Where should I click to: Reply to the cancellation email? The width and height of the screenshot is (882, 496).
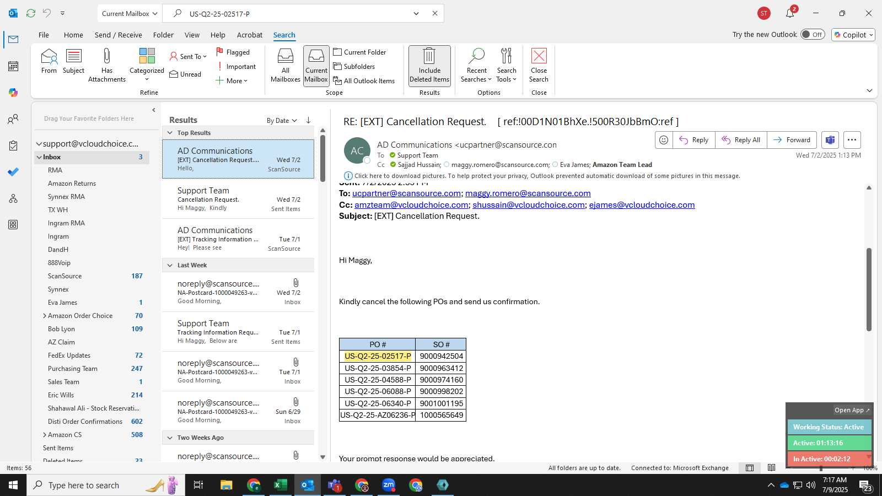tap(693, 140)
